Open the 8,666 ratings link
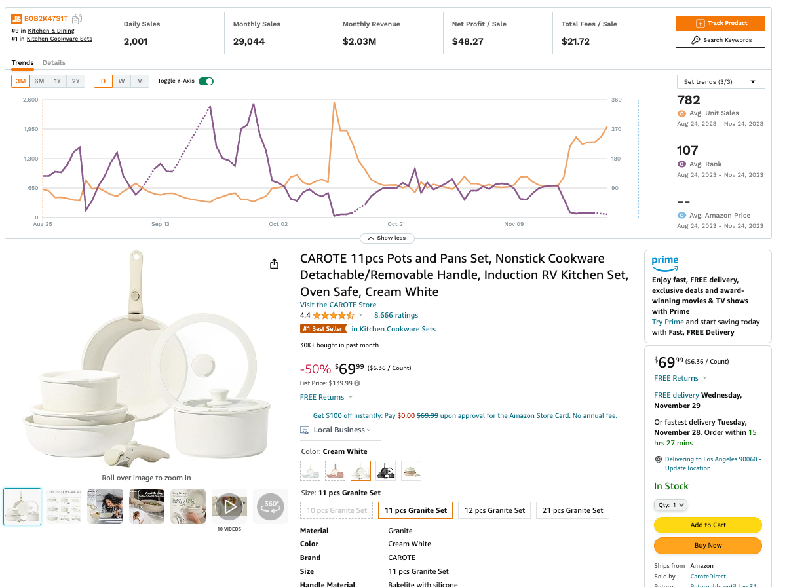Image resolution: width=787 pixels, height=587 pixels. 396,316
